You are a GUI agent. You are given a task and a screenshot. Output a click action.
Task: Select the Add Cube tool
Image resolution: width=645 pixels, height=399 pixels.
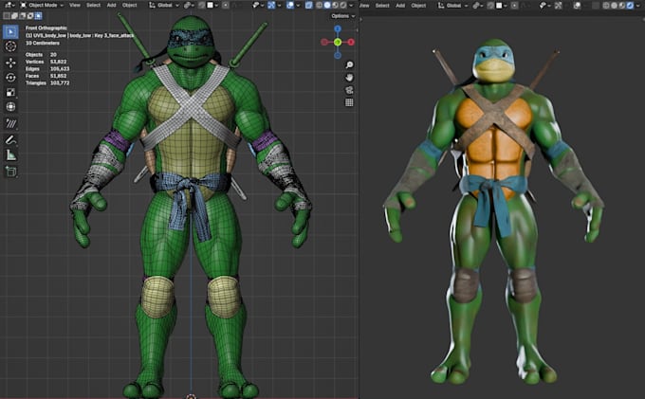[10, 172]
